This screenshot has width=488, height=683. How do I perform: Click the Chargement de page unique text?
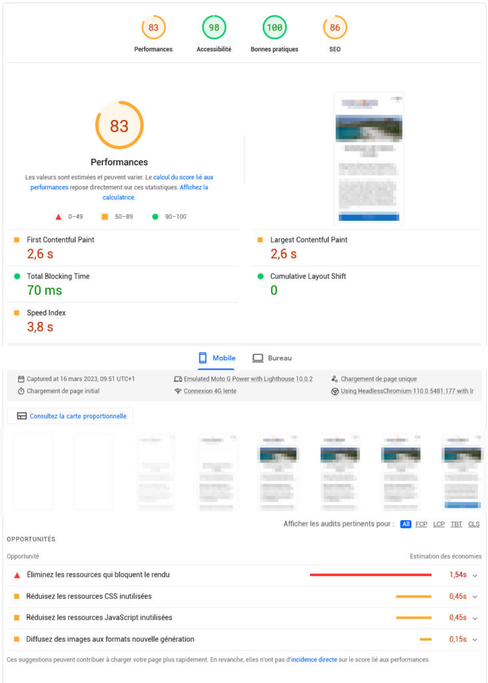coord(379,379)
